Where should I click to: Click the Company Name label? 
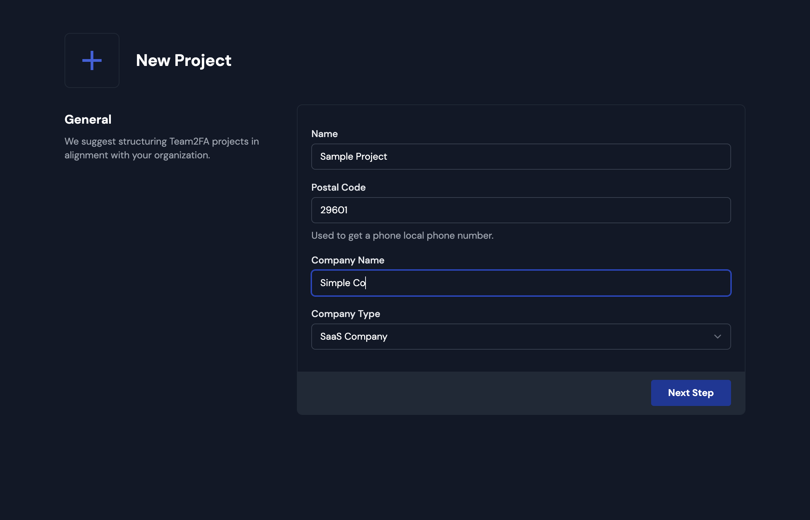[347, 260]
